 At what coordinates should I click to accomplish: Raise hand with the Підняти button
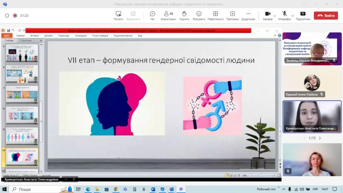pyautogui.click(x=184, y=16)
